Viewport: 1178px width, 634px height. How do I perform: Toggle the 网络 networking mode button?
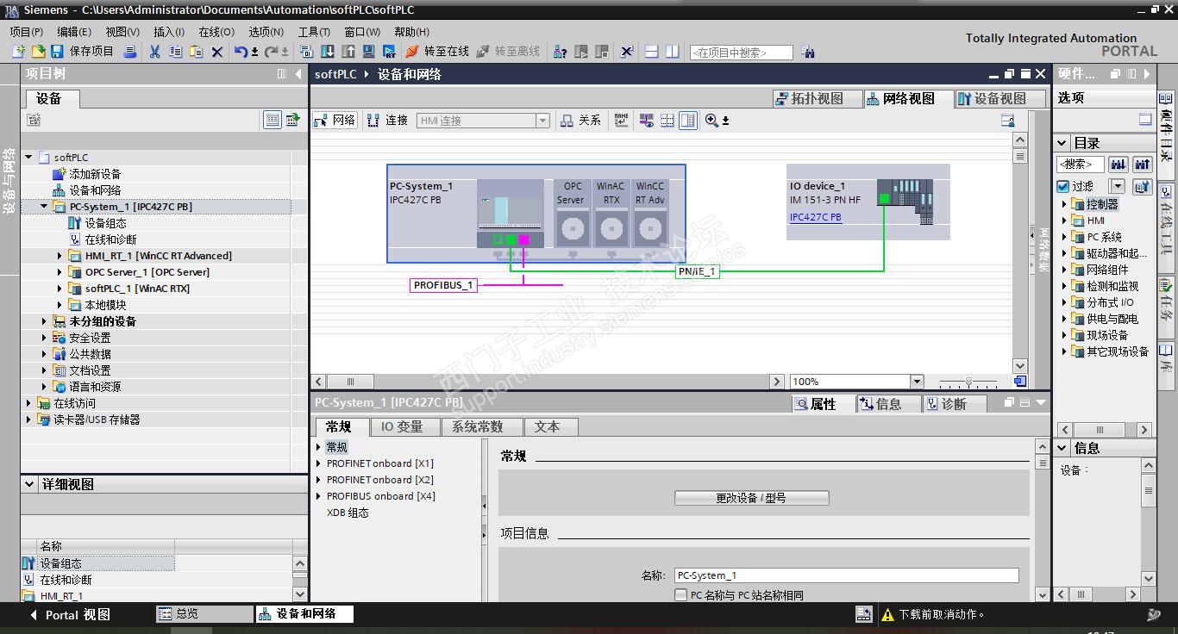click(335, 121)
